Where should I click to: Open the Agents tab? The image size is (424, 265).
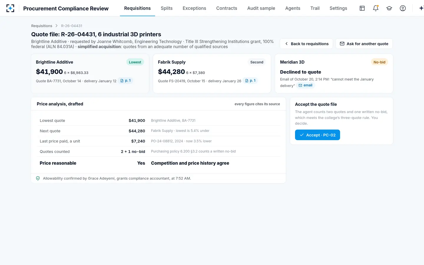click(x=293, y=8)
